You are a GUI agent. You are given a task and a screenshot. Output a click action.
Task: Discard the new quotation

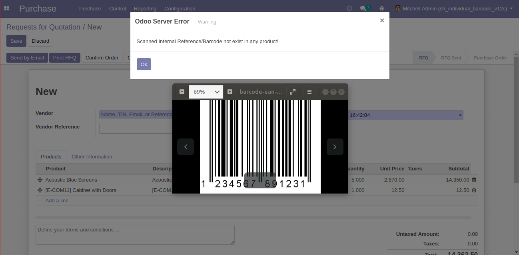tap(40, 41)
